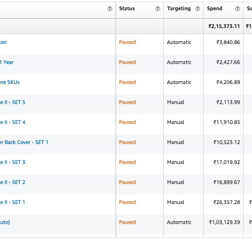Click Paused status in ₹3,840.86 row

coord(127,42)
